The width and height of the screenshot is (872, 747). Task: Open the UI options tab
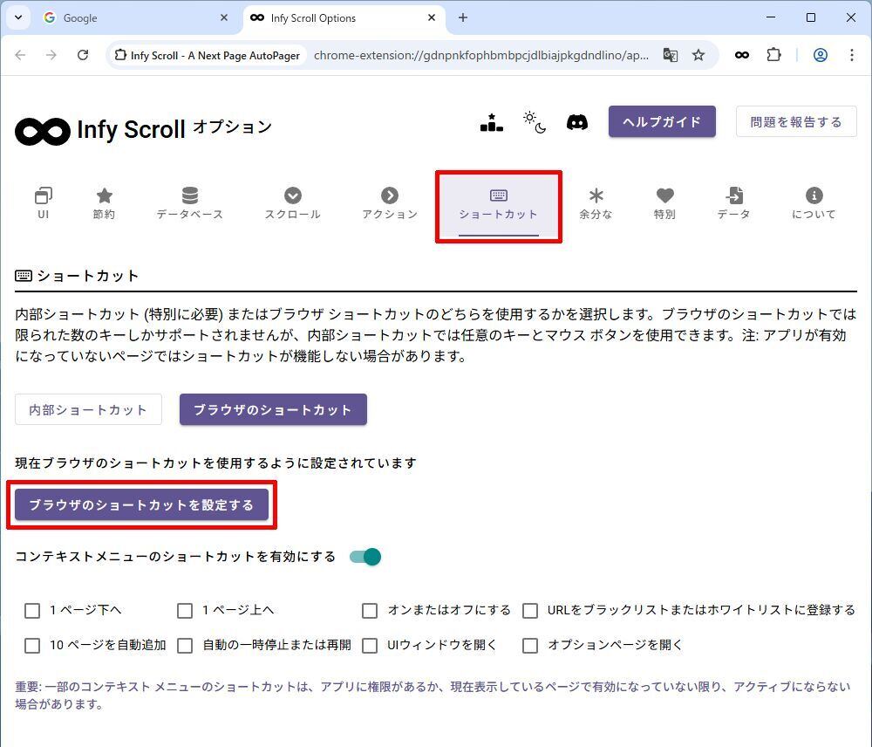(x=43, y=203)
